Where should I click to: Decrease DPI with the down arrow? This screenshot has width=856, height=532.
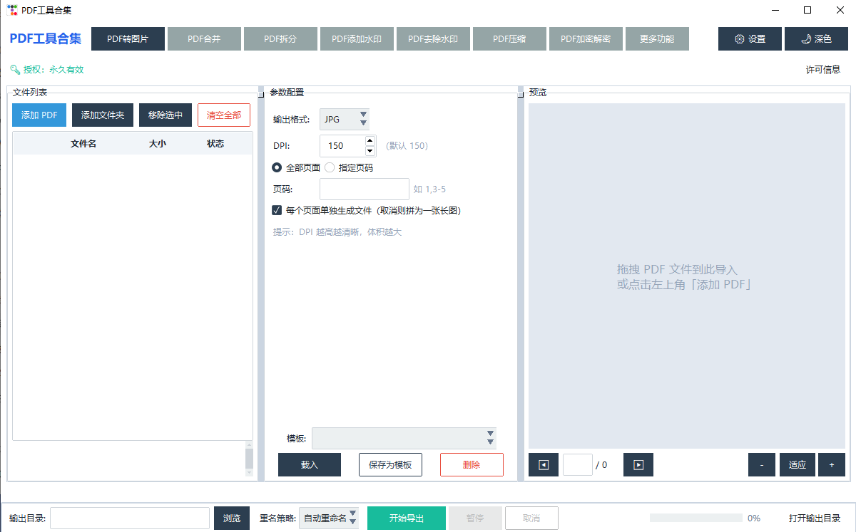pyautogui.click(x=370, y=151)
